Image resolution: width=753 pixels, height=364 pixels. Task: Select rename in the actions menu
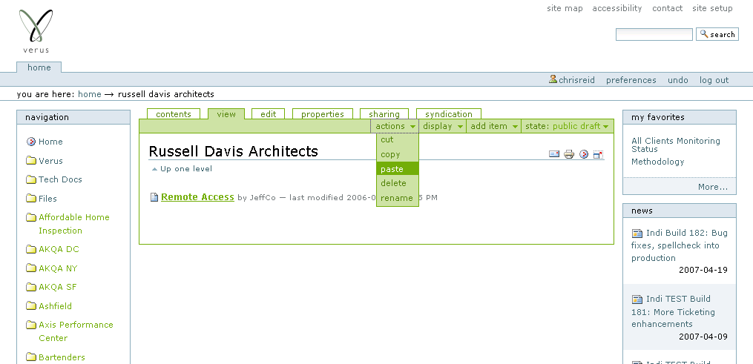pyautogui.click(x=396, y=198)
